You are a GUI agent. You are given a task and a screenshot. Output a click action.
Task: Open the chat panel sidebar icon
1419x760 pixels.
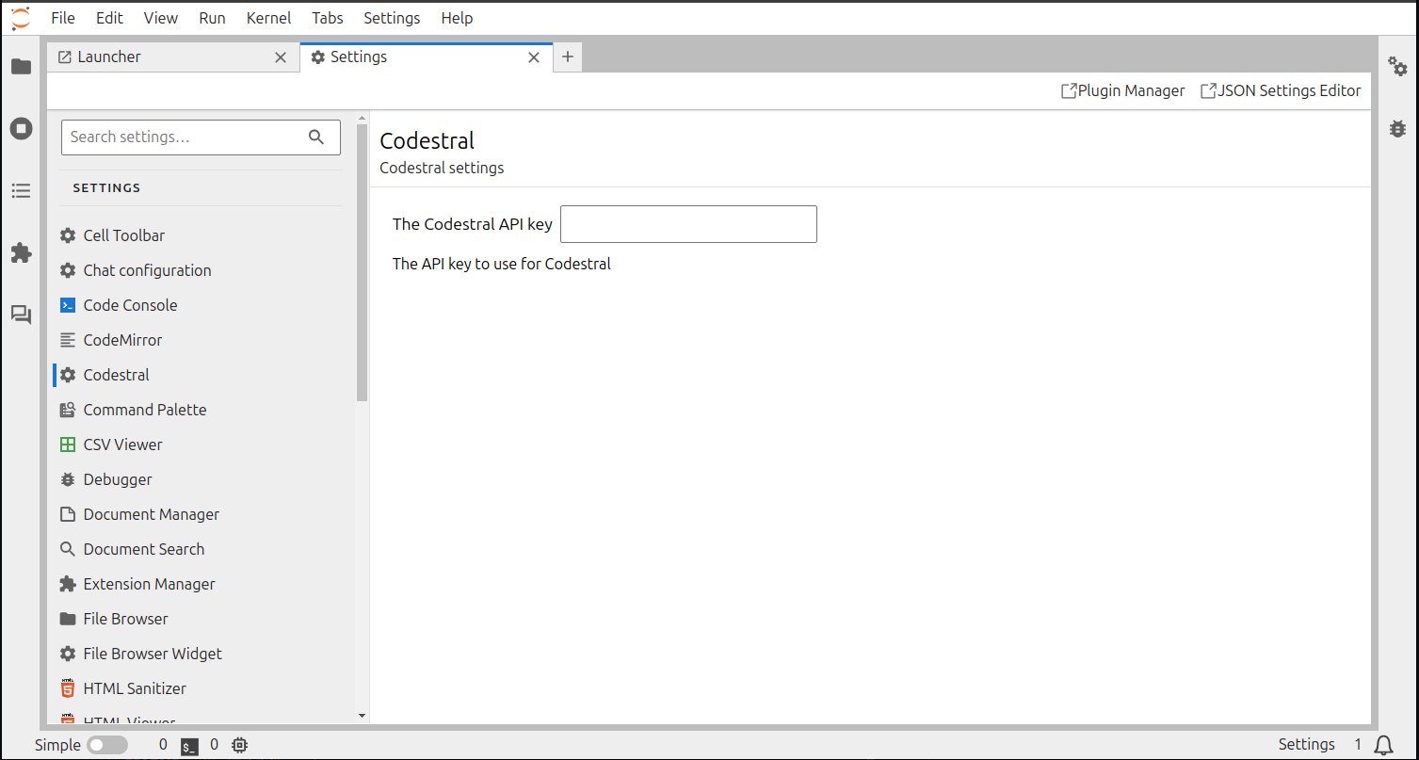point(21,315)
